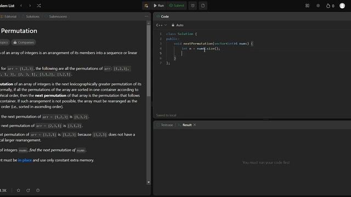The image size is (351, 197).
Task: Click the description scrollbar up arrow
Action: coord(149,23)
